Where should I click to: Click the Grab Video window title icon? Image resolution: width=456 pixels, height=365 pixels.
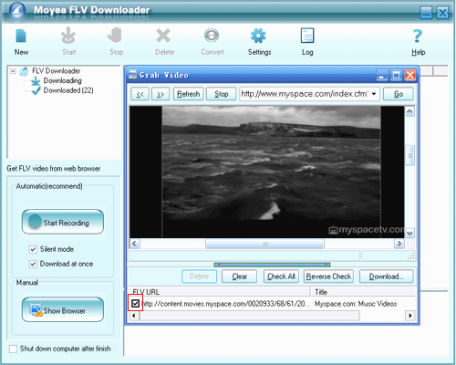click(133, 75)
